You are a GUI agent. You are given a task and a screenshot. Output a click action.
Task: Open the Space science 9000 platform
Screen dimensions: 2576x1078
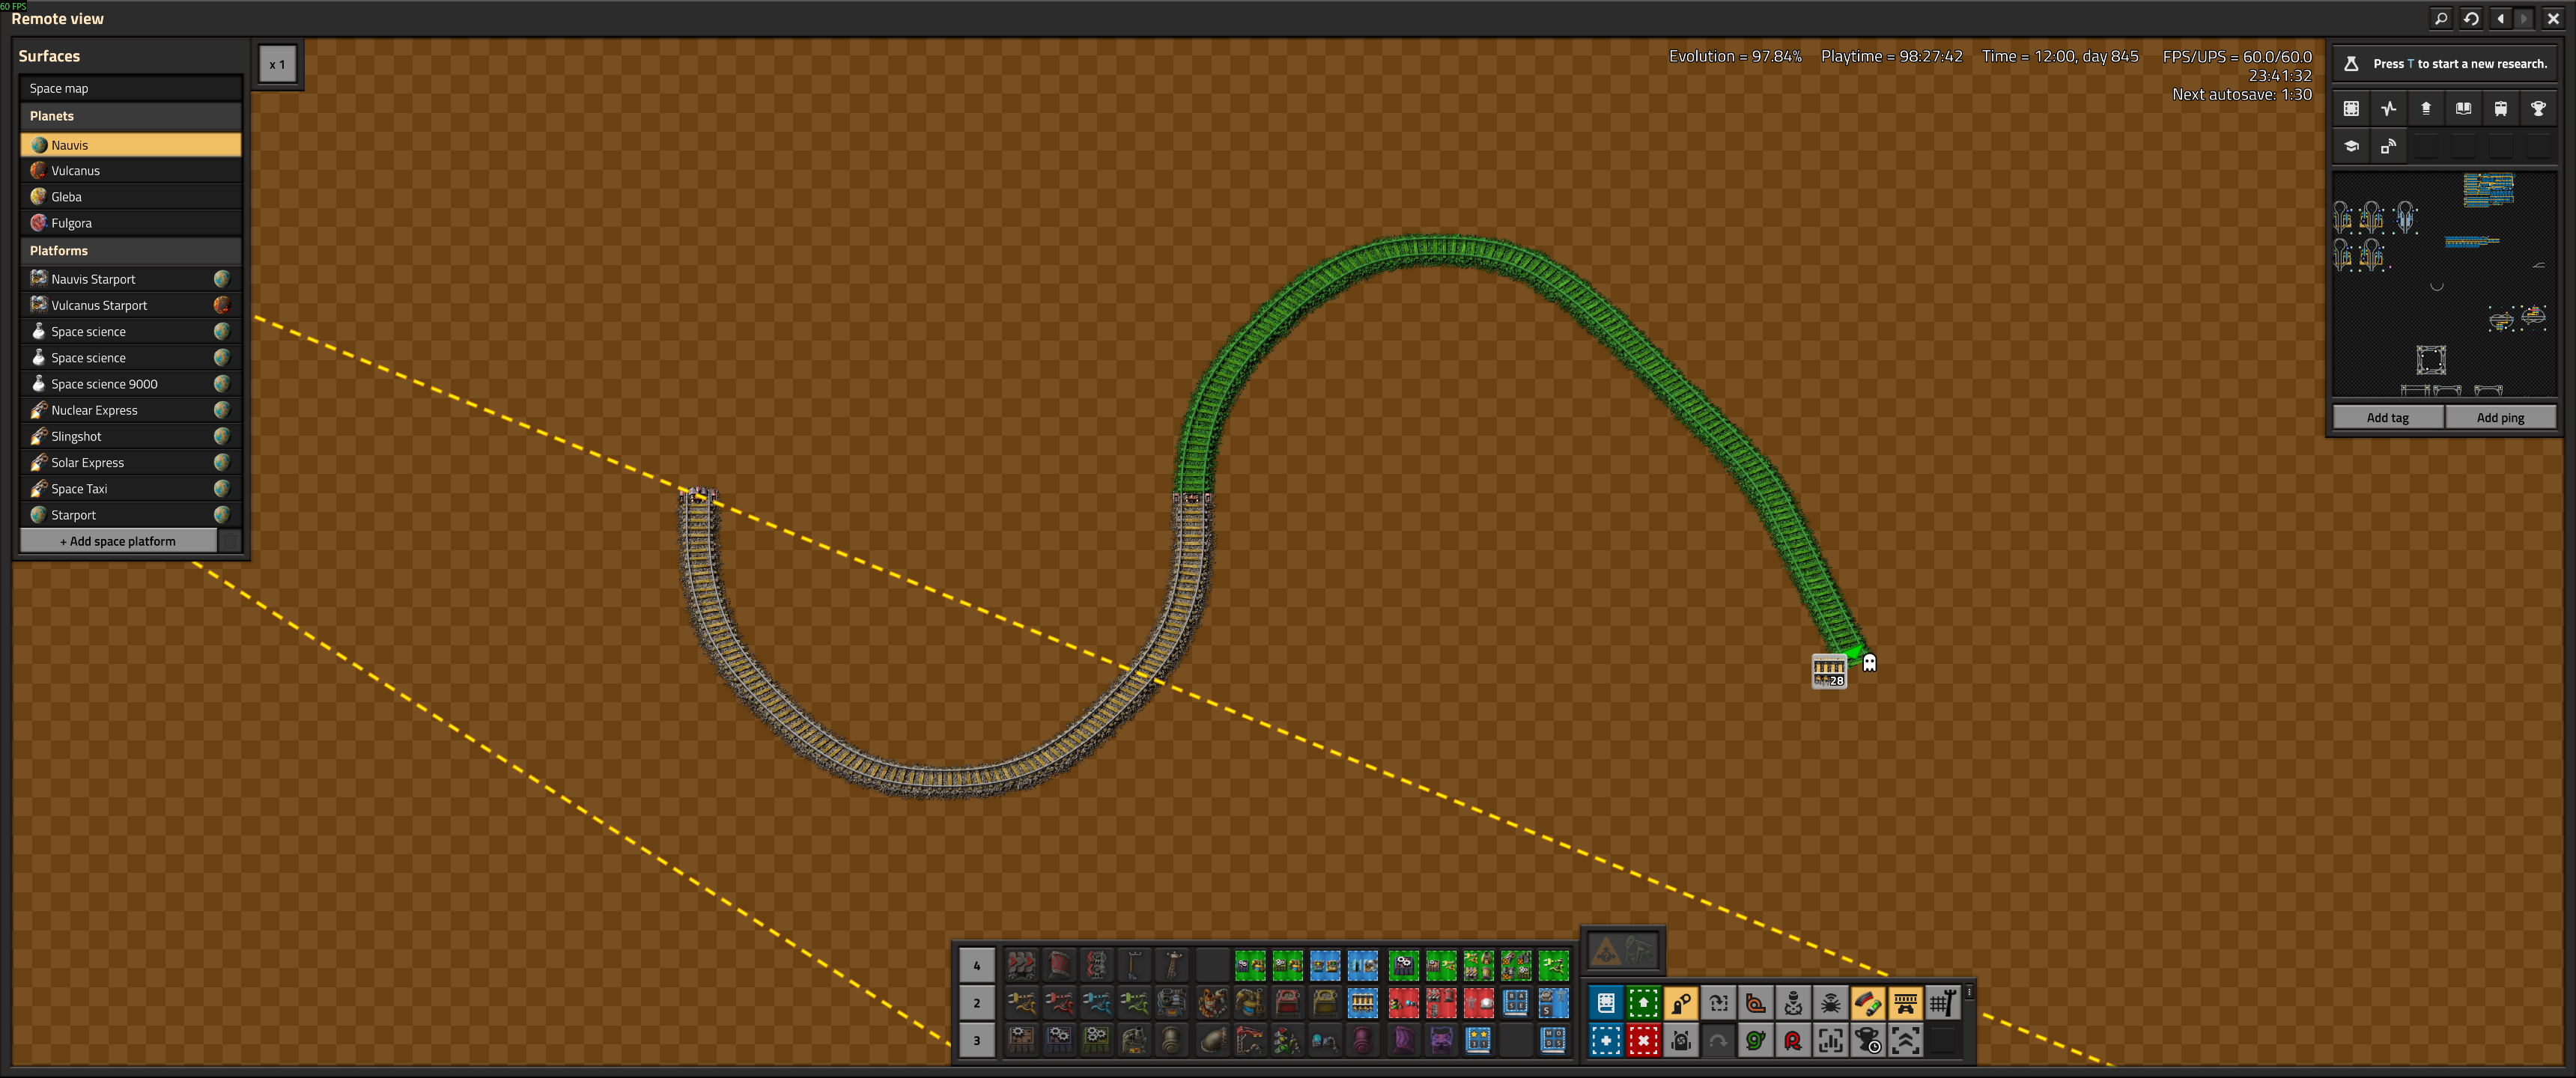point(130,383)
